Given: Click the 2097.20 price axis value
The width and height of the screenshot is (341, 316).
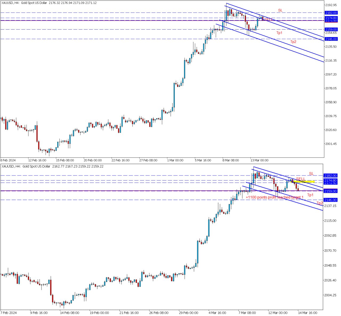Looking at the screenshot, I should point(331,74).
